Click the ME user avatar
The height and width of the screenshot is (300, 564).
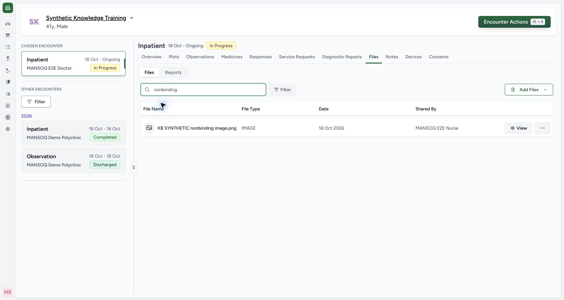8,292
